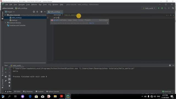Screen dimensions: 176x99
Task: Click the down-stack-trace arrow in Run panel
Action: click(9, 72)
